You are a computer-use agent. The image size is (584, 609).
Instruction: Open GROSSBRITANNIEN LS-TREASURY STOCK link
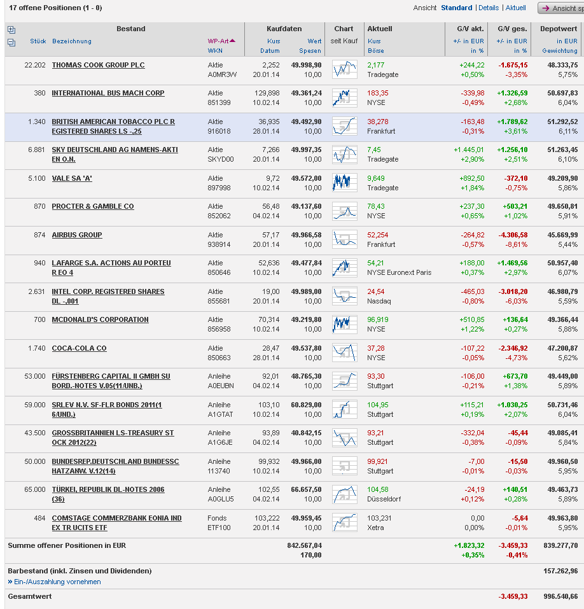(x=113, y=438)
